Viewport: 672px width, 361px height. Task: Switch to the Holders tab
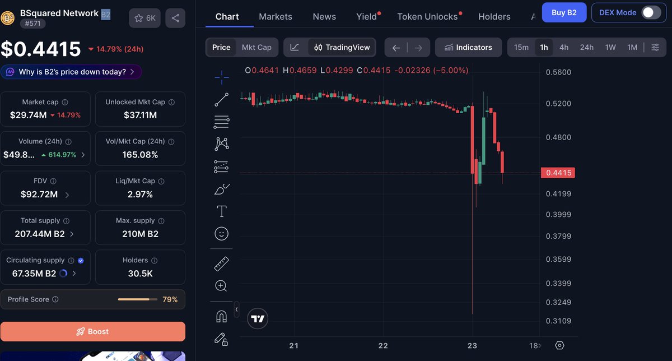pyautogui.click(x=494, y=17)
